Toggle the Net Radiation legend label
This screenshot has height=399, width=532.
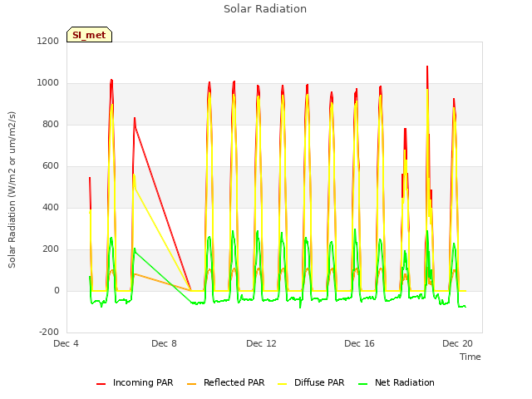(405, 382)
